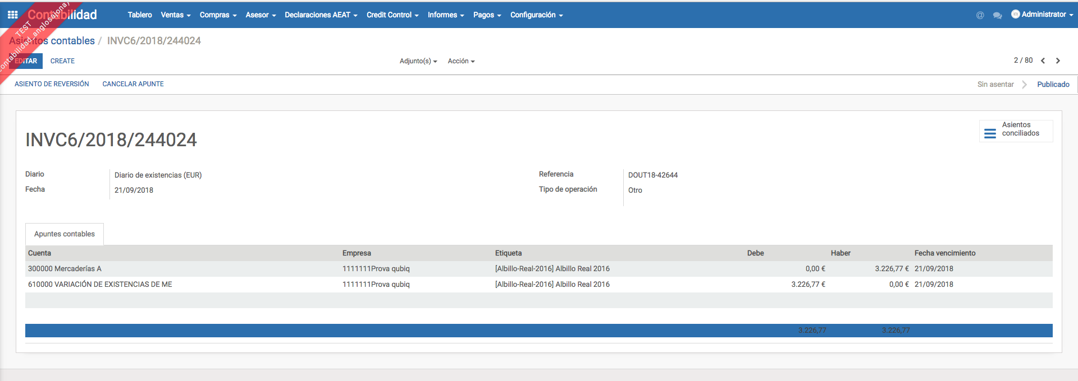
Task: Expand the Ventas menu
Action: (175, 15)
